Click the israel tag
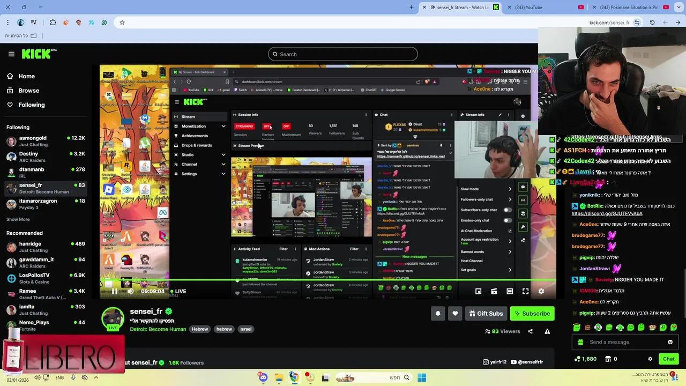686x386 pixels. 246,329
